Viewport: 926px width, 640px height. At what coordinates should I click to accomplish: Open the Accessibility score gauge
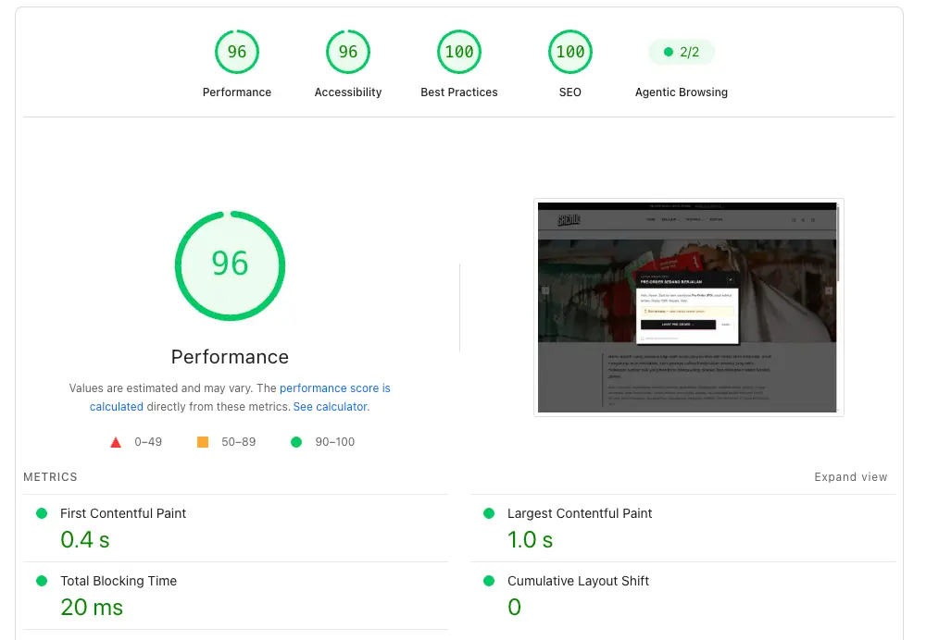pos(348,52)
